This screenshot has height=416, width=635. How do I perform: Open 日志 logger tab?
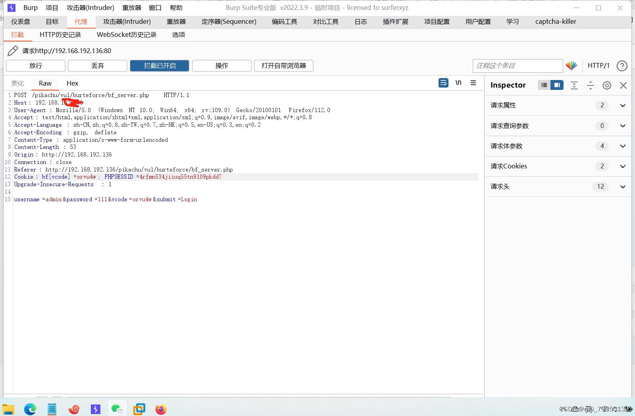(361, 22)
